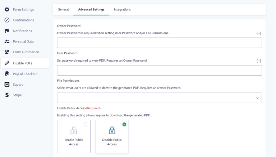The height and width of the screenshot is (157, 276).
Task: Select the Enable Public Access option
Action: point(74,136)
